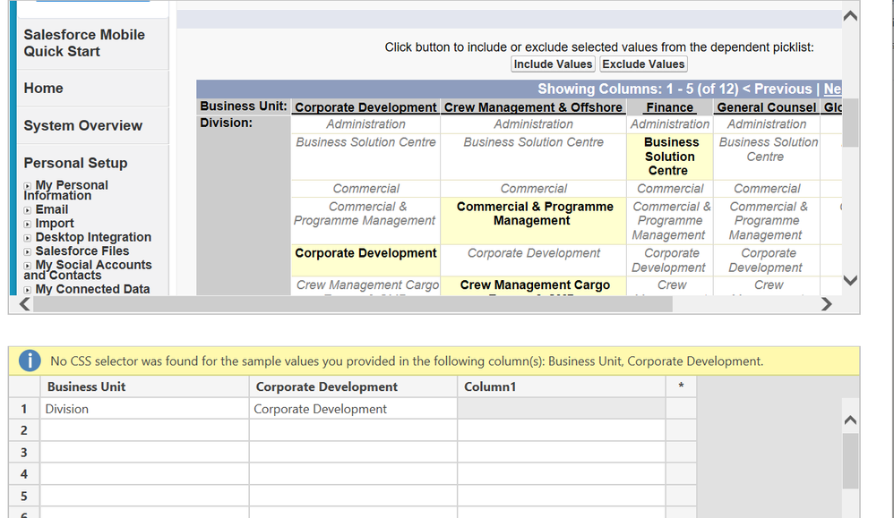Select Commercial & Programme Management under General Counsel
The height and width of the screenshot is (518, 894).
(x=768, y=221)
